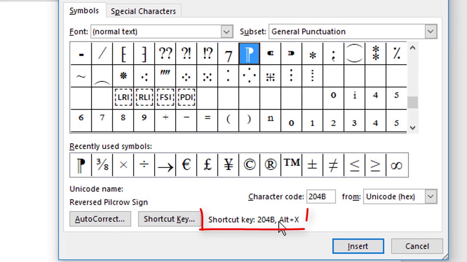Select the two vertical asterisks symbol
467x262 pixels.
[375, 54]
